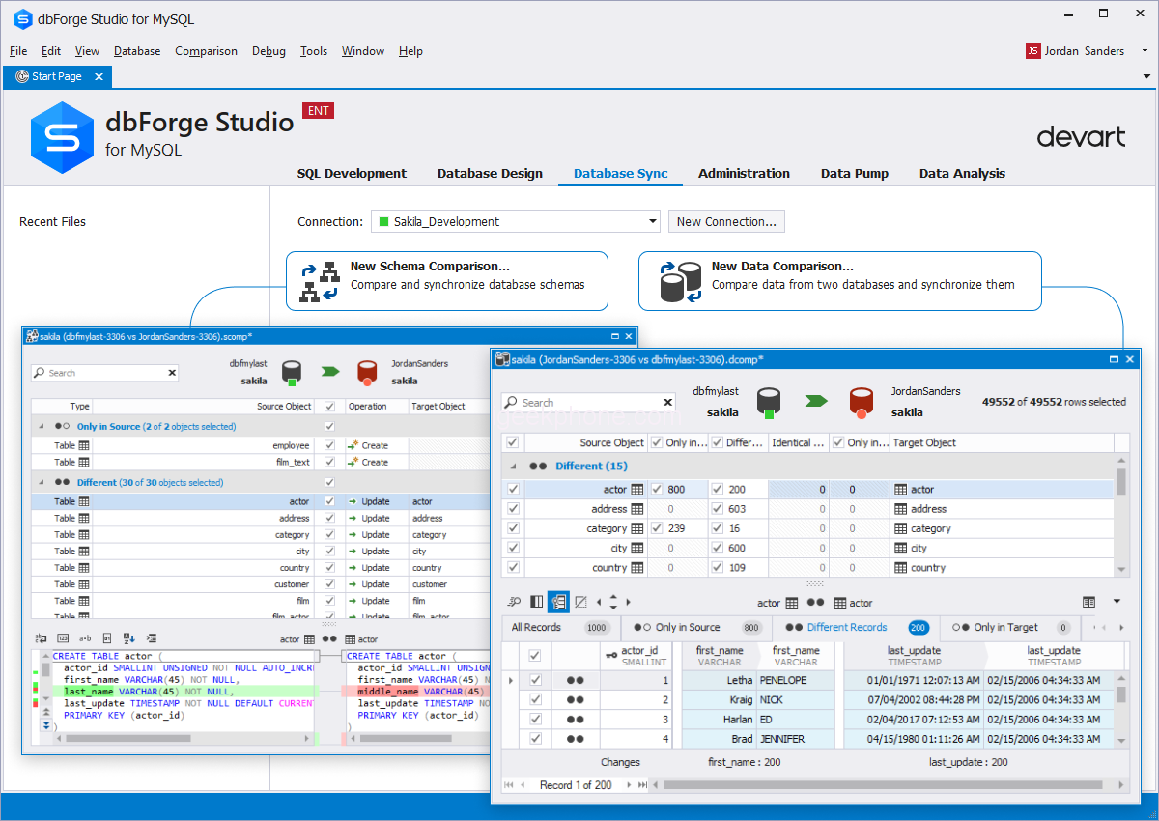Click the dbForge Studio hexagon logo
This screenshot has width=1159, height=821.
[62, 137]
